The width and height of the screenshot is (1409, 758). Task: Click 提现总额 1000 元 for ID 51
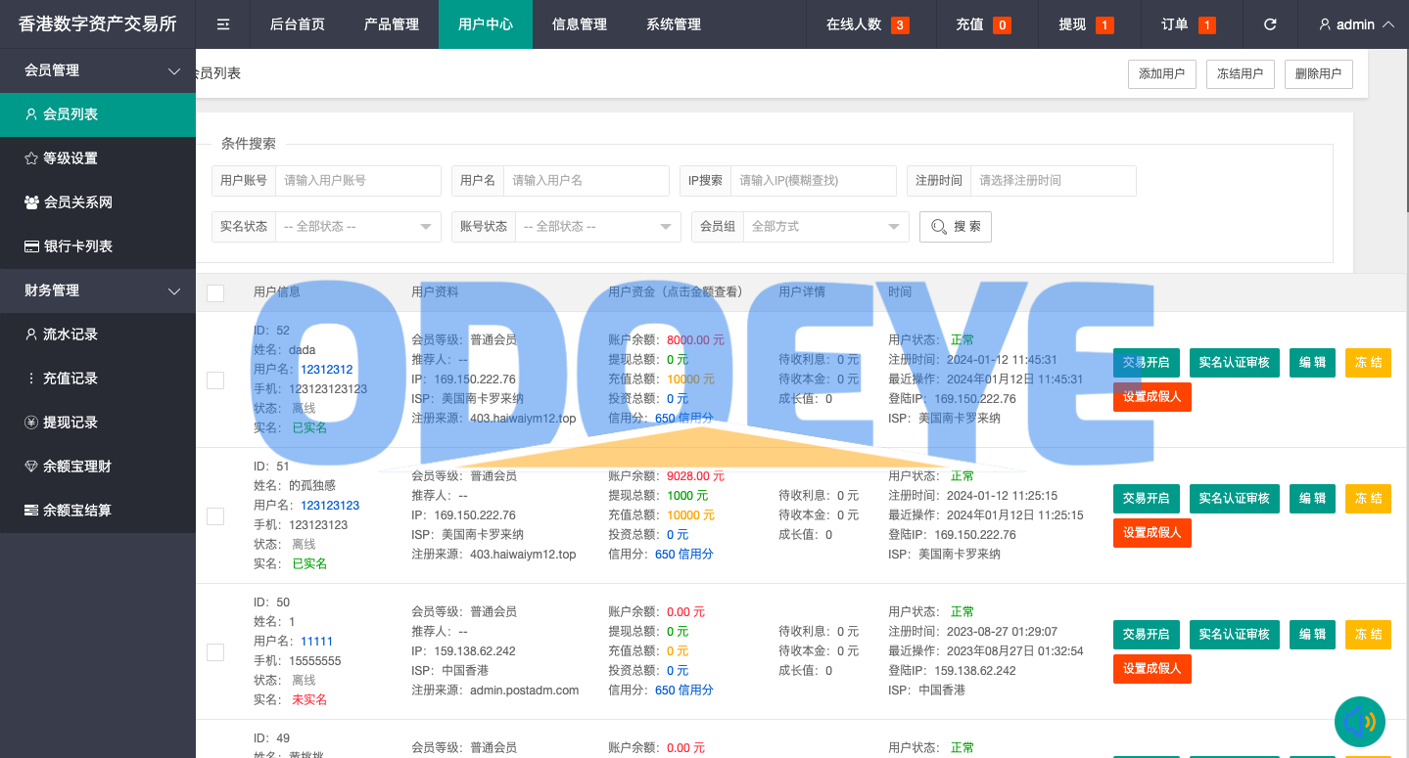click(x=687, y=496)
